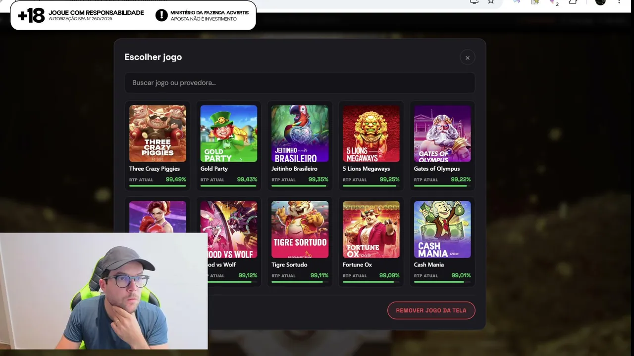
Task: Click the "Cash Mania" game title
Action: click(429, 265)
